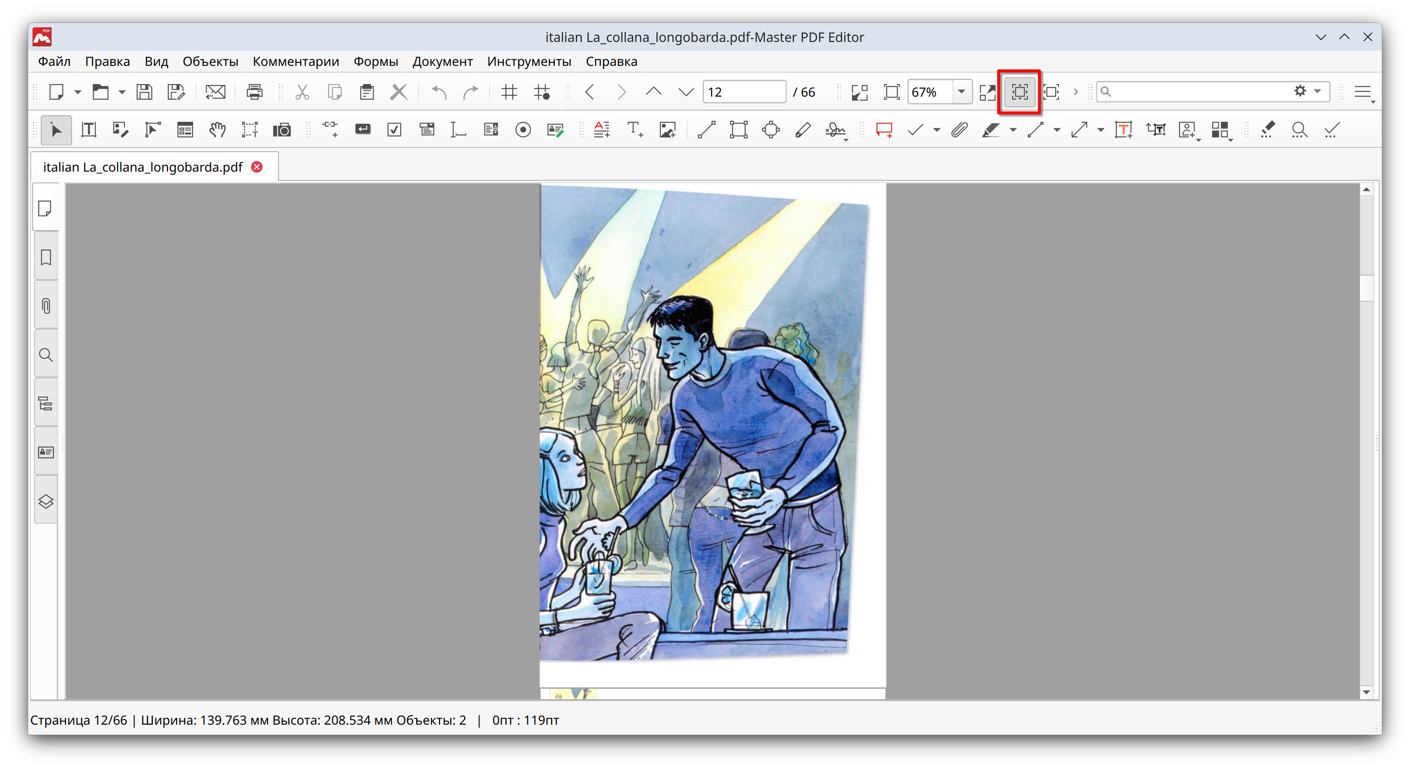Viewport: 1410px width, 768px height.
Task: Select the Edit Document tool
Action: click(121, 130)
